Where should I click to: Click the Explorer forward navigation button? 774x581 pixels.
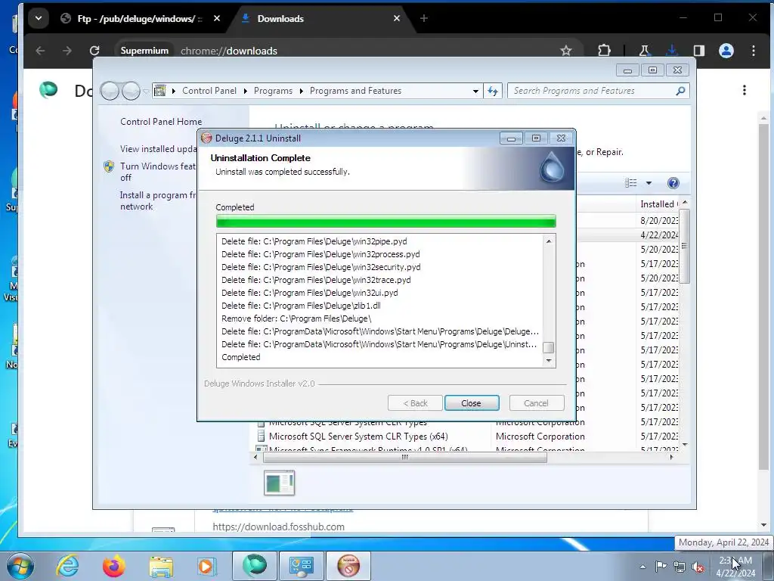coord(131,91)
